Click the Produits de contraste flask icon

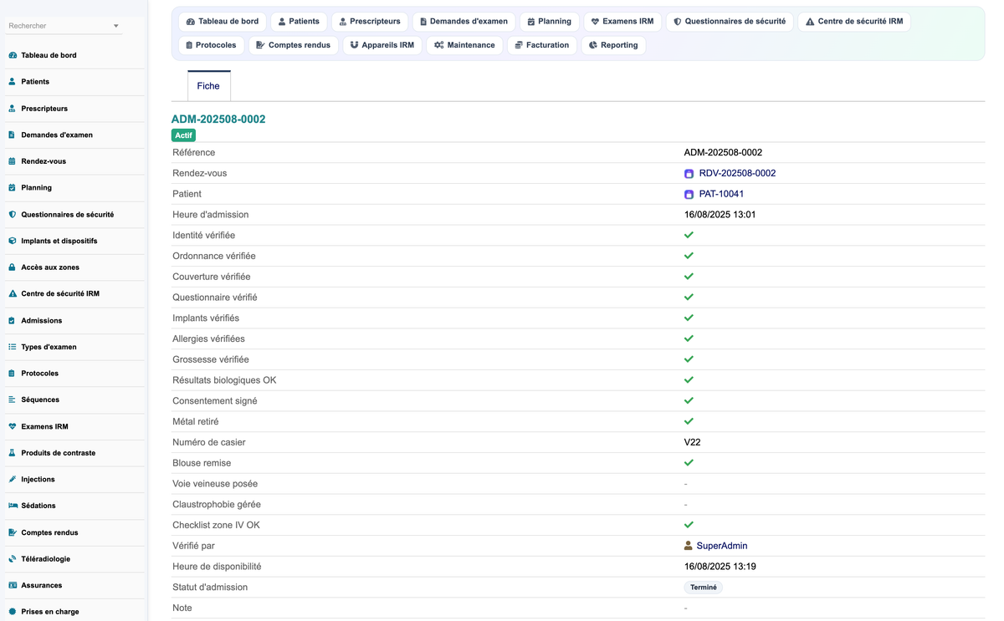coord(13,453)
